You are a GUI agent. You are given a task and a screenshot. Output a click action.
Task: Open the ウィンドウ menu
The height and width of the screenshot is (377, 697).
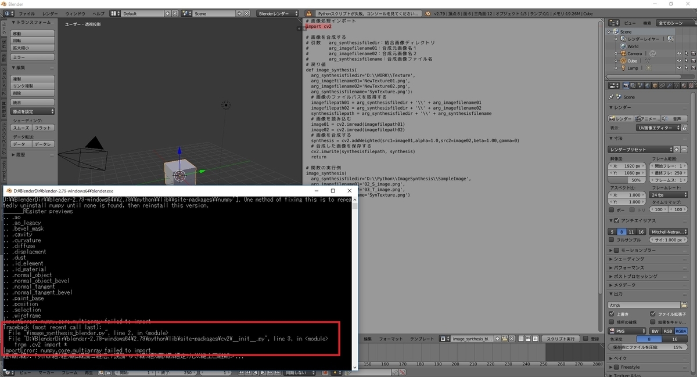click(x=75, y=13)
